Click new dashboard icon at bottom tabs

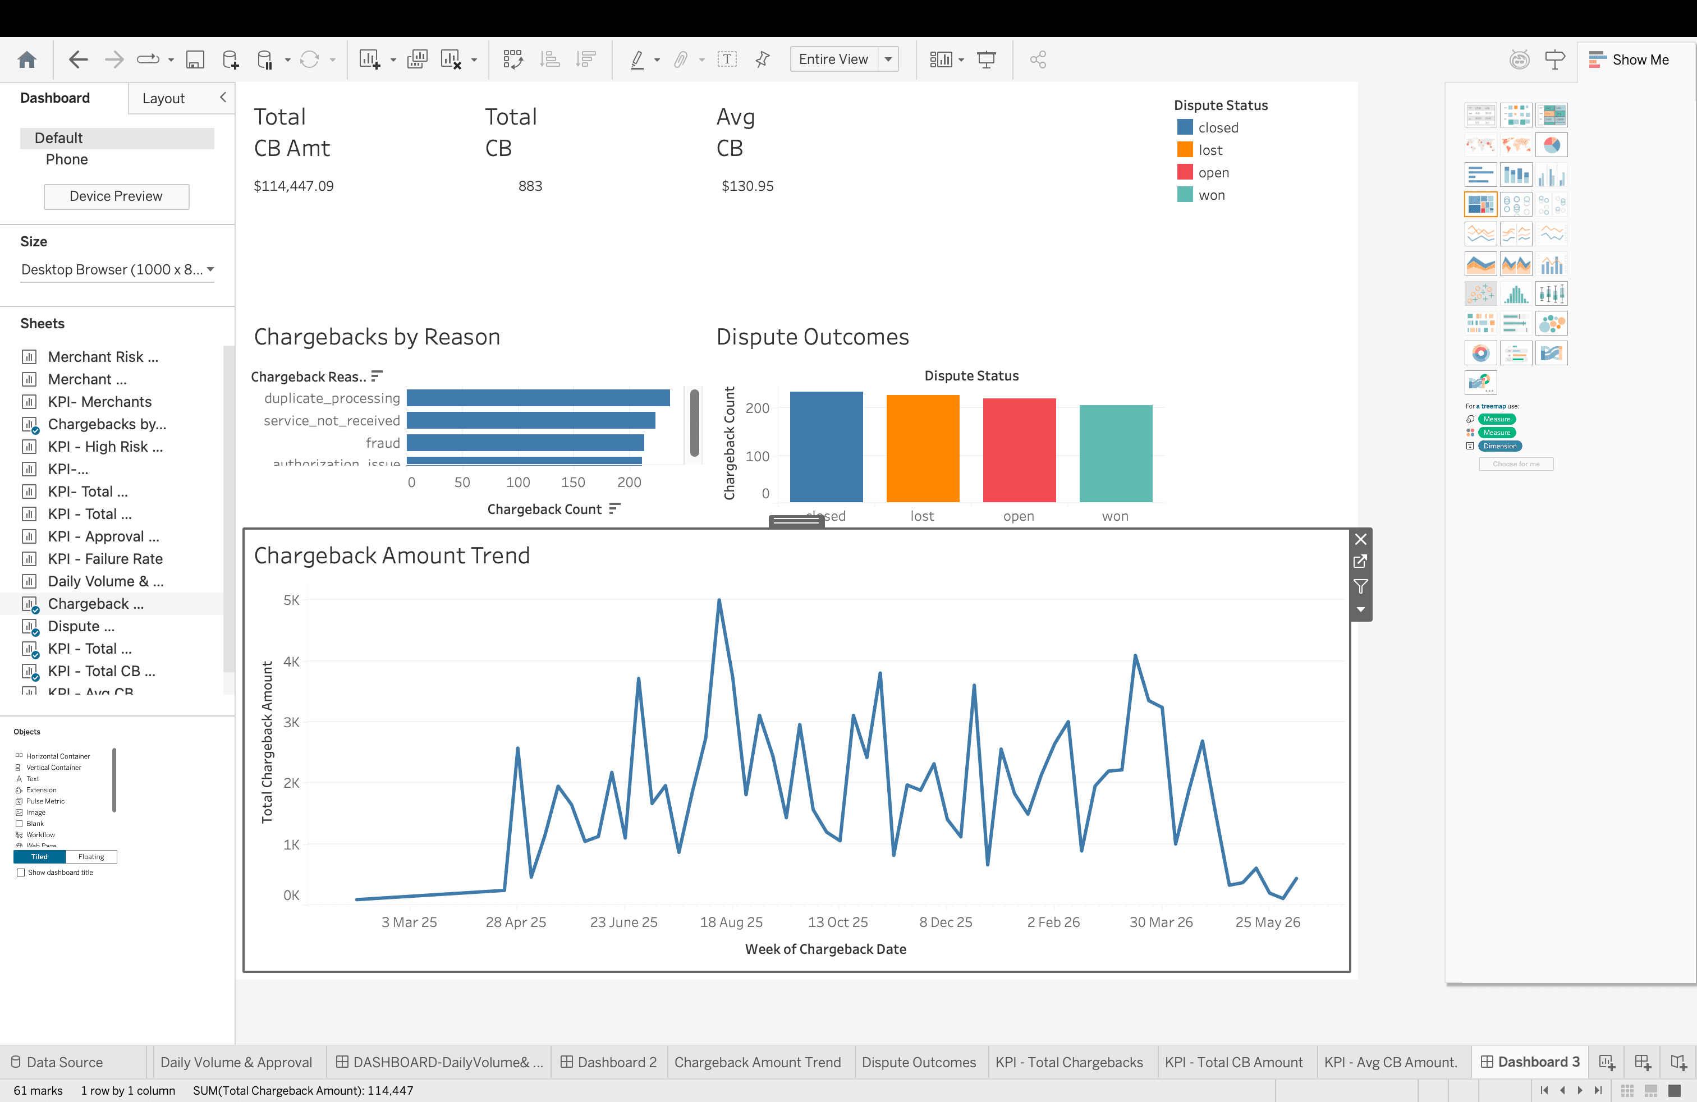click(x=1642, y=1062)
